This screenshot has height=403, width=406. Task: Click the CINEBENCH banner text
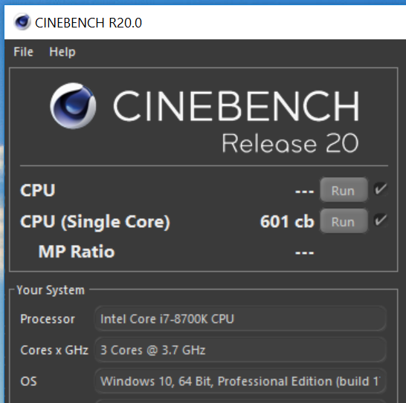click(x=236, y=105)
